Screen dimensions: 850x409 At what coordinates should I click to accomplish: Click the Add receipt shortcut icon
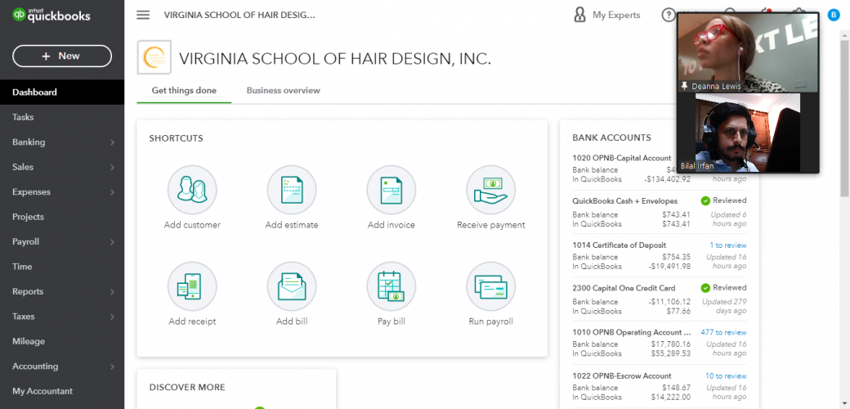click(x=192, y=286)
